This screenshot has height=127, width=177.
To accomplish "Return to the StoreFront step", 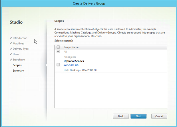I will pos(19,59).
